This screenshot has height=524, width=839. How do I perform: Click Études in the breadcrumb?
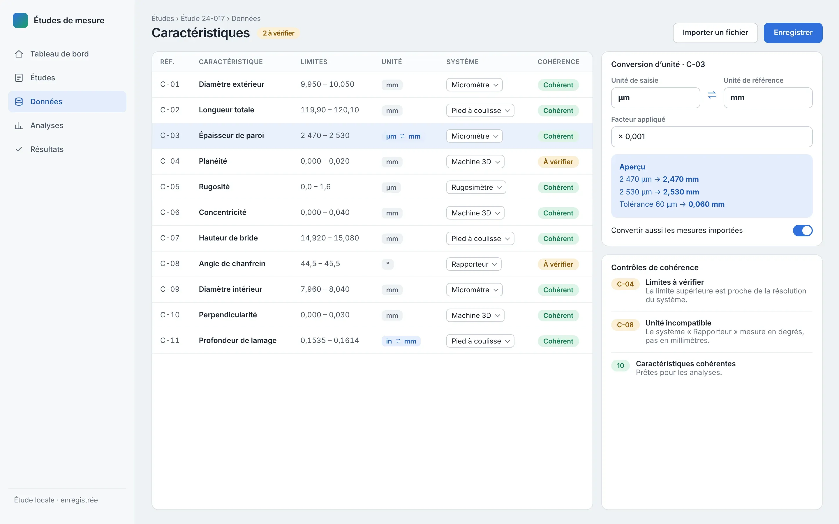[x=163, y=18]
